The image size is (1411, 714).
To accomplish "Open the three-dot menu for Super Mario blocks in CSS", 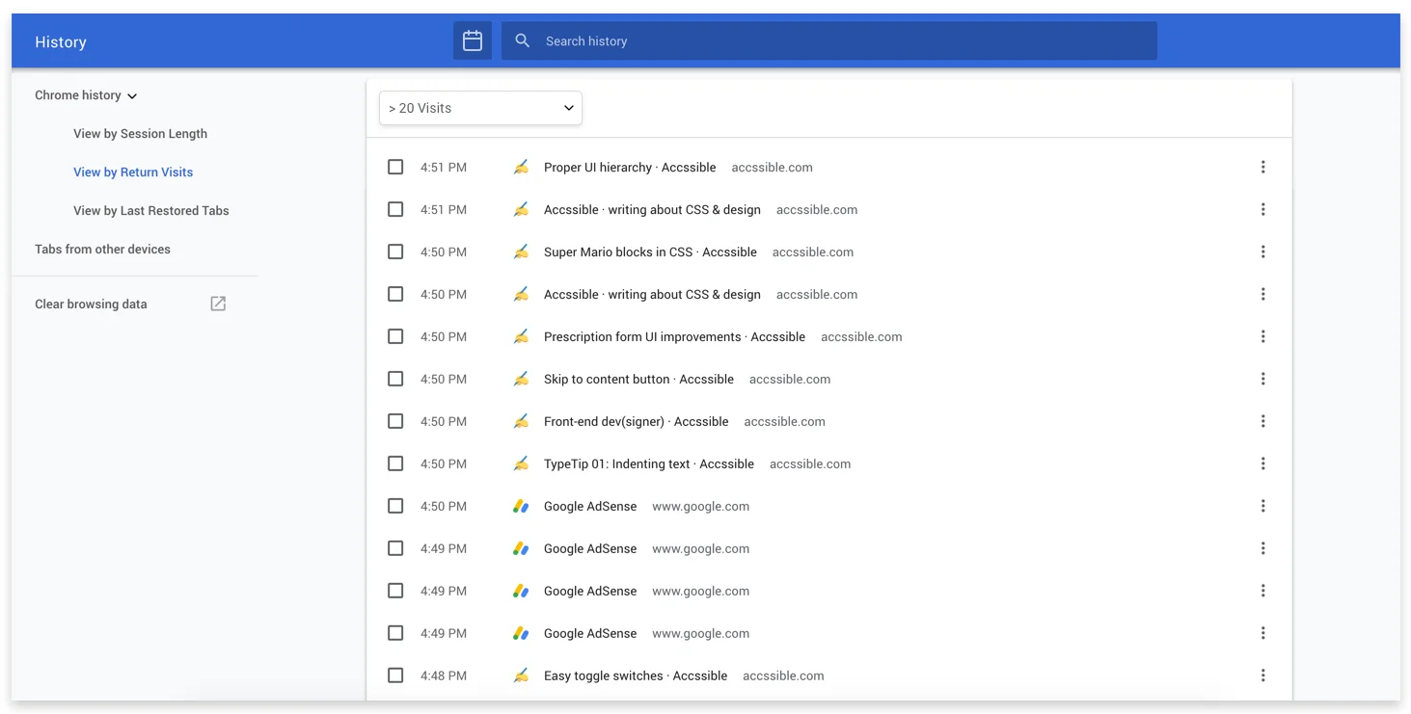I will 1263,251.
